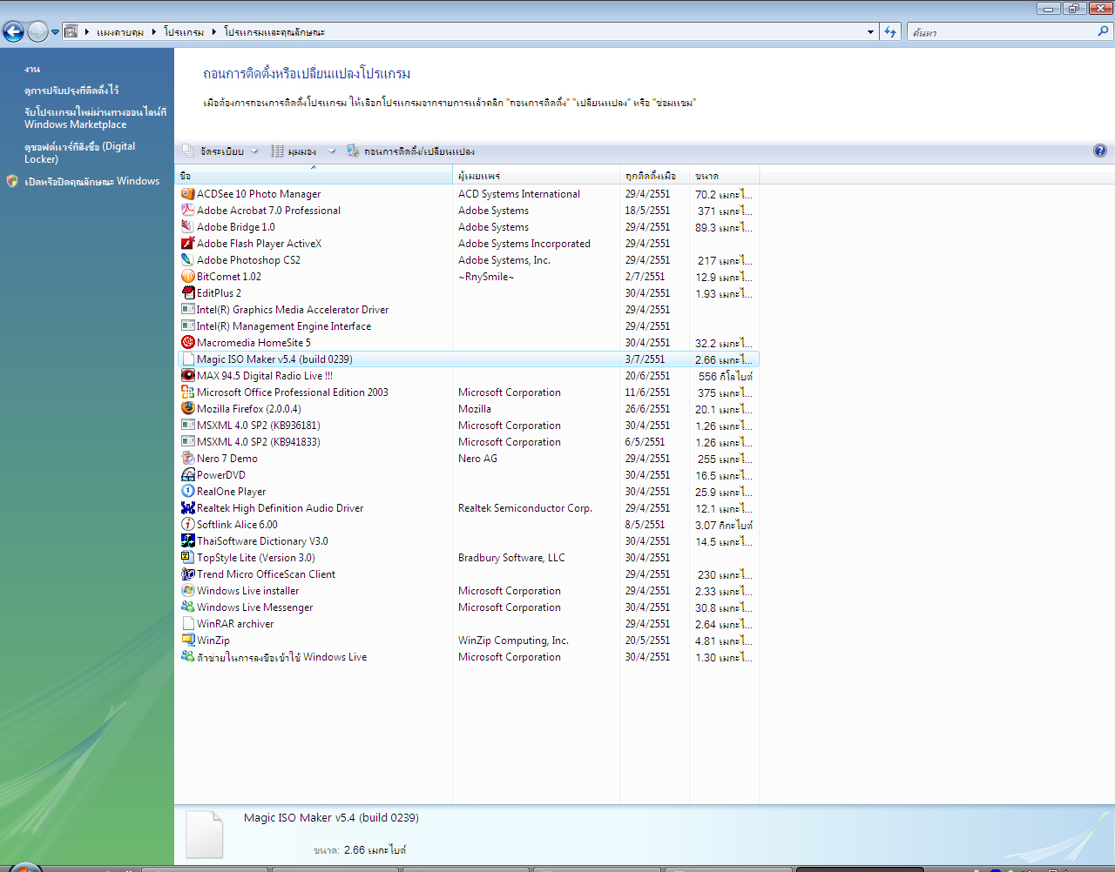Click the ACDSee 10 Photo Manager icon
1115x872 pixels.
click(x=187, y=194)
